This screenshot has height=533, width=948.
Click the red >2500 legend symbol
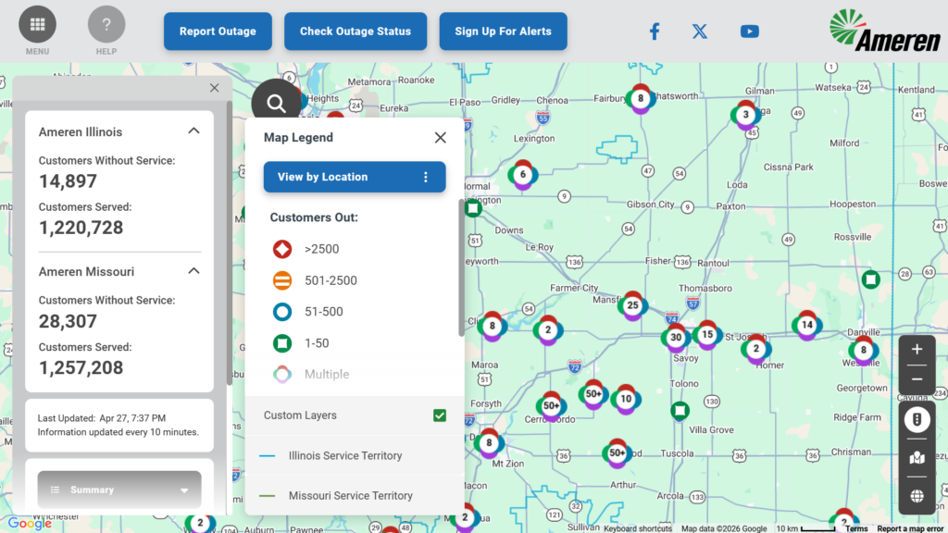pos(282,249)
